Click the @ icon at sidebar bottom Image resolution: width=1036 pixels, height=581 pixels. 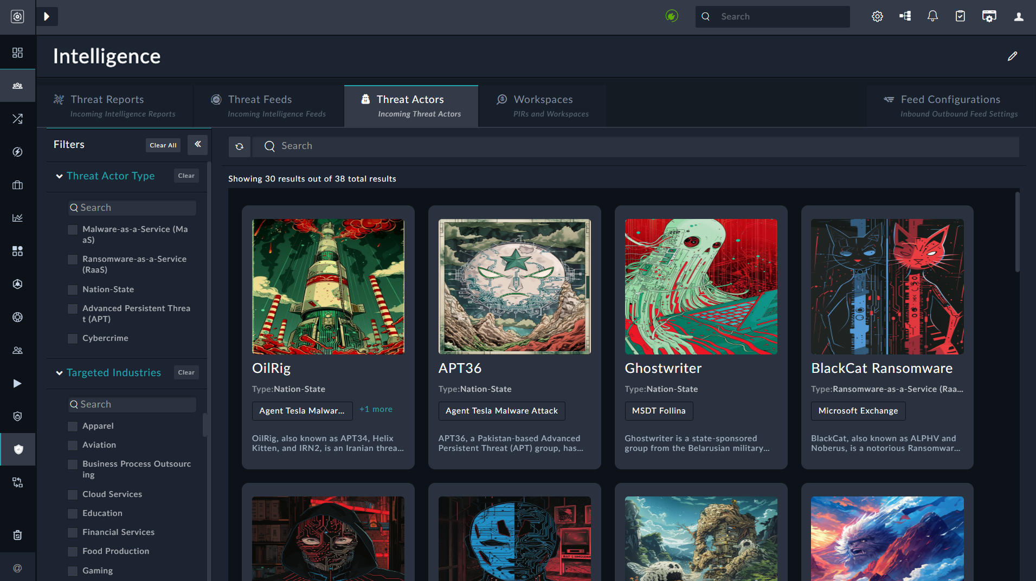tap(17, 568)
